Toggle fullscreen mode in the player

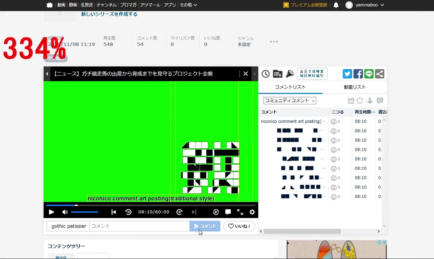click(240, 212)
